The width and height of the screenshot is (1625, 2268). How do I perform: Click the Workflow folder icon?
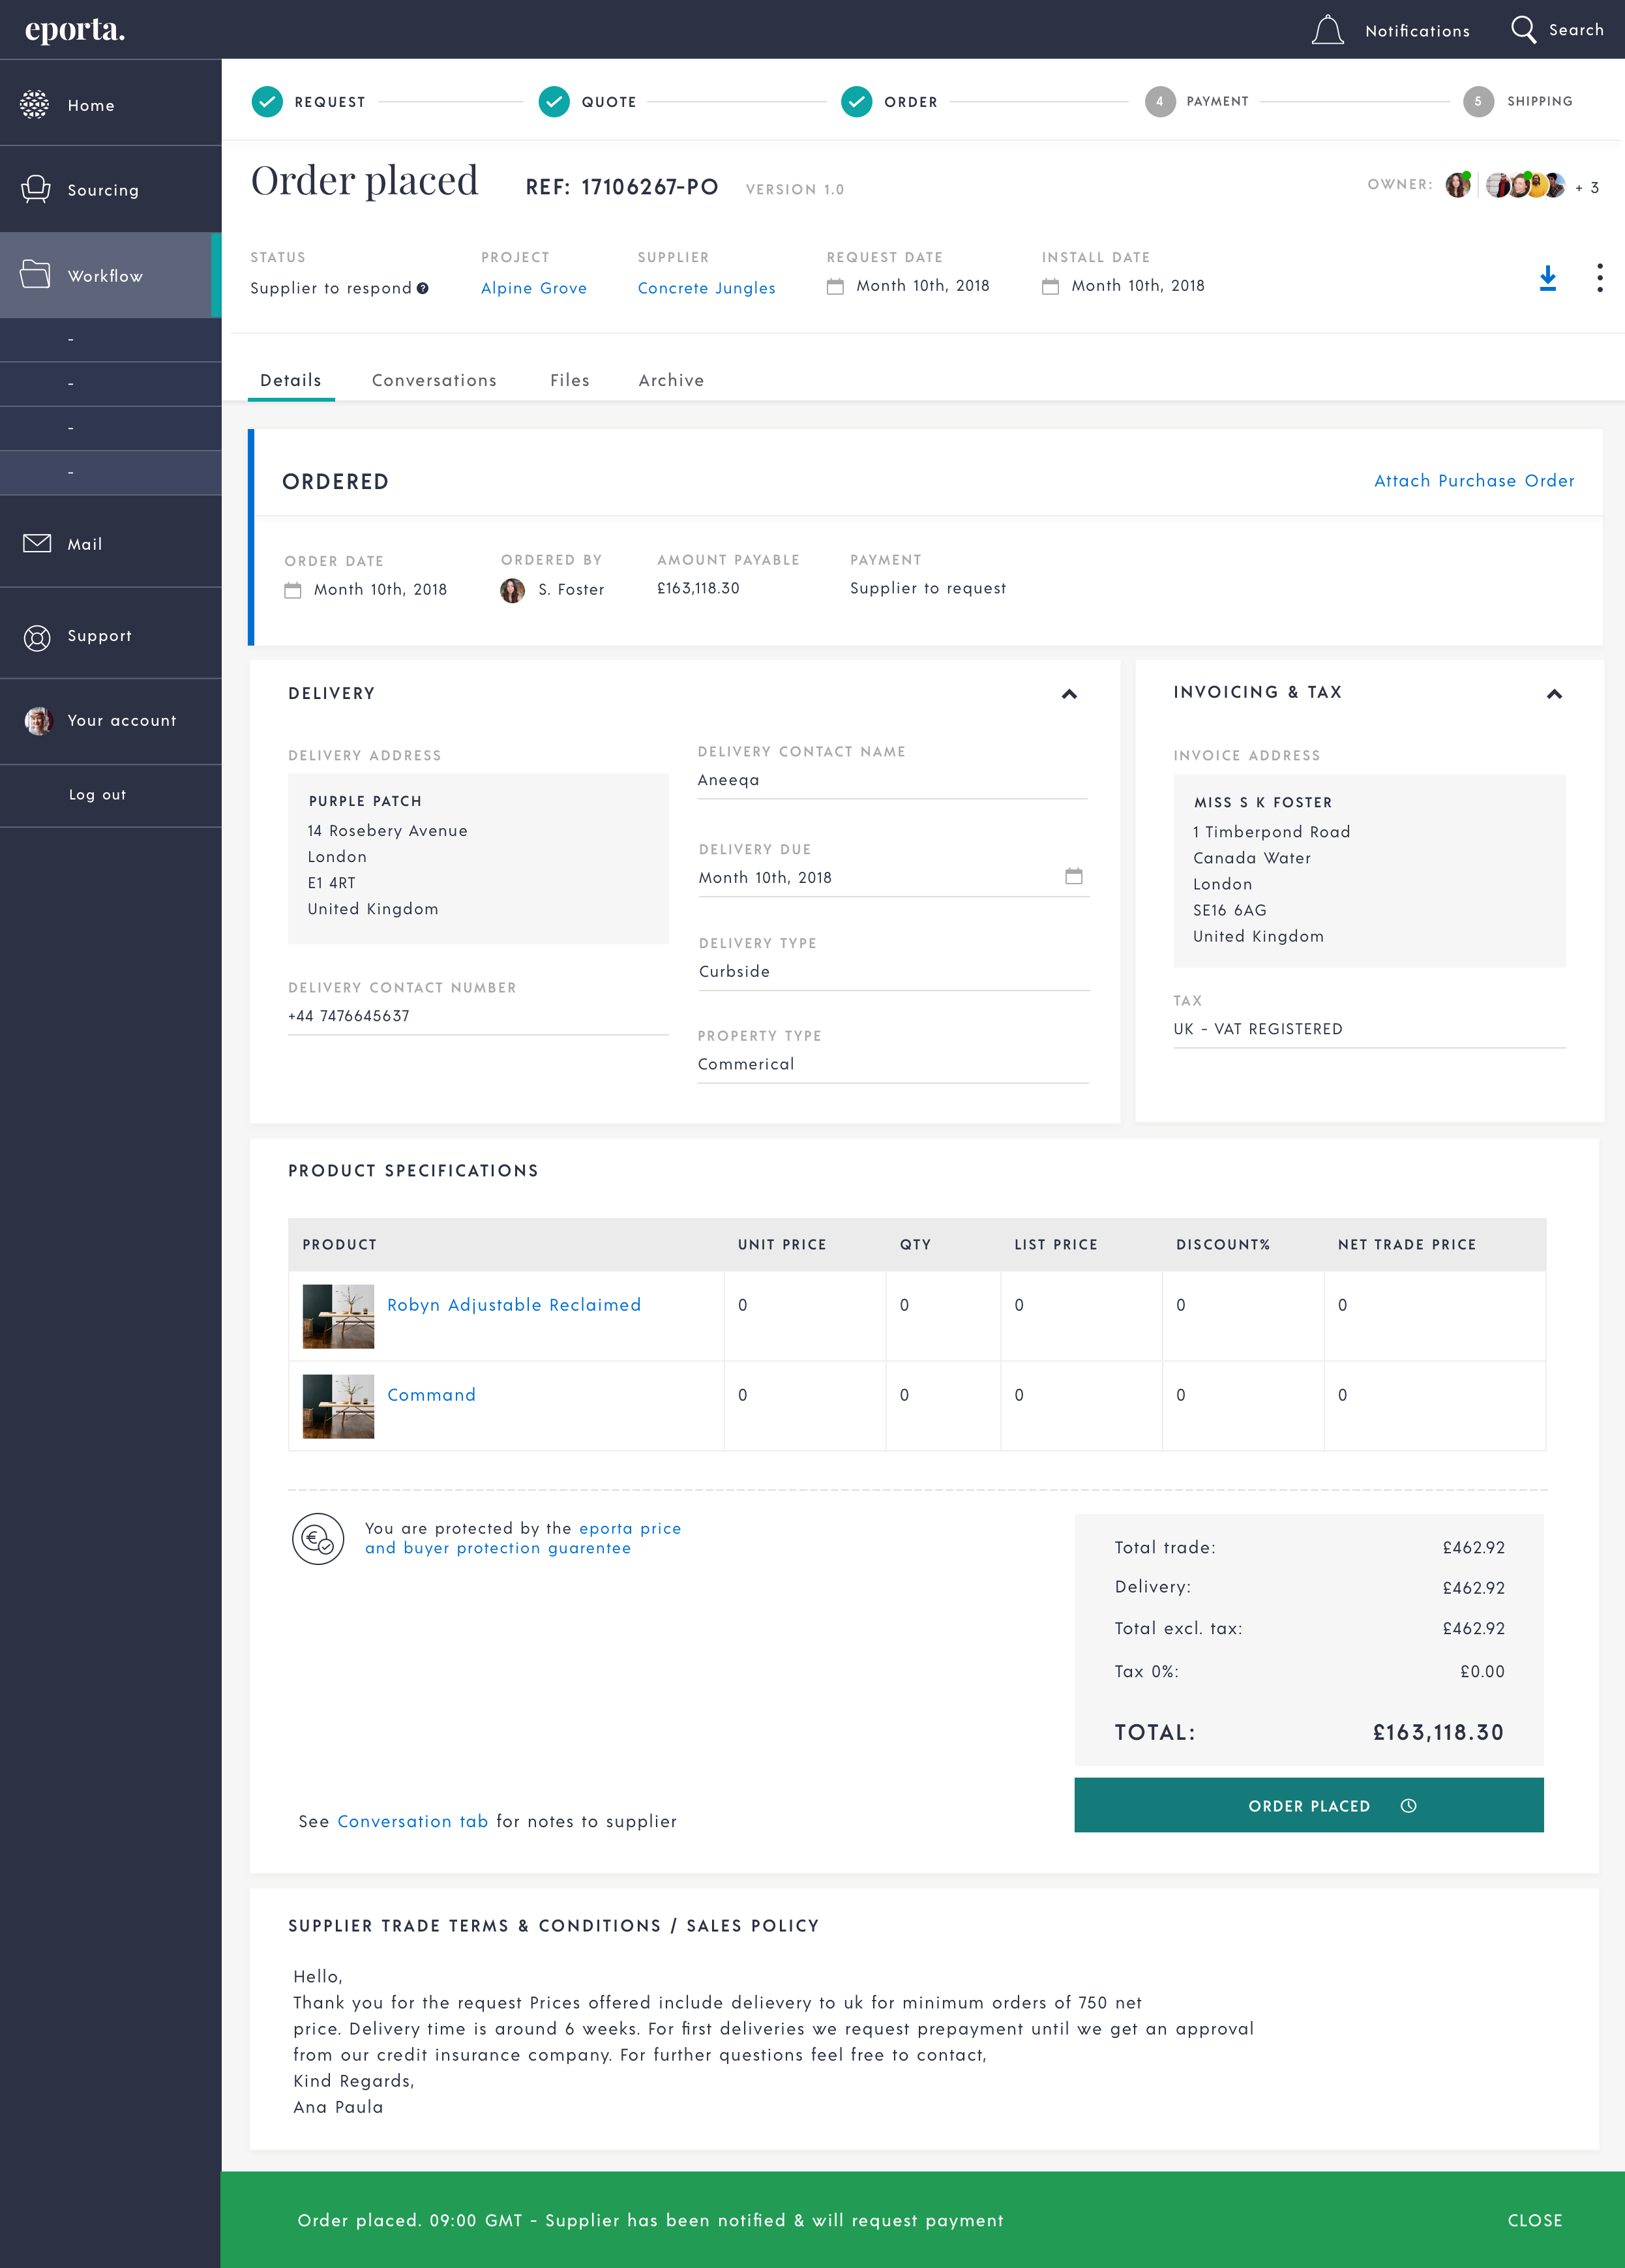(35, 274)
